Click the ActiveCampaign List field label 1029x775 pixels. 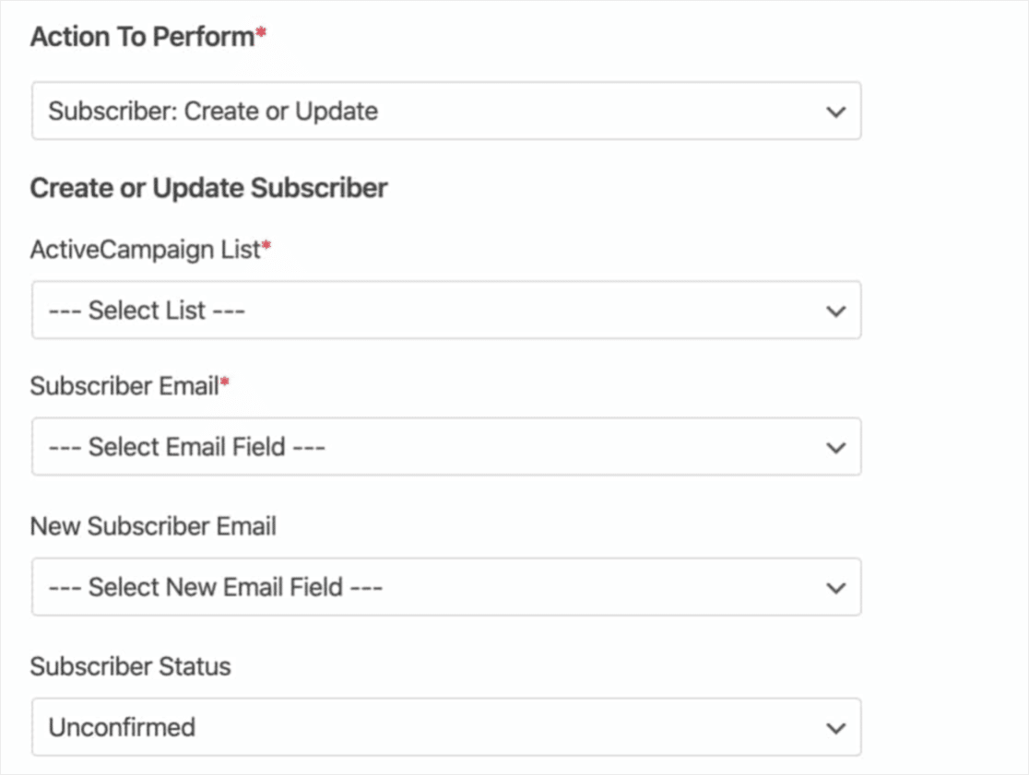coord(143,249)
